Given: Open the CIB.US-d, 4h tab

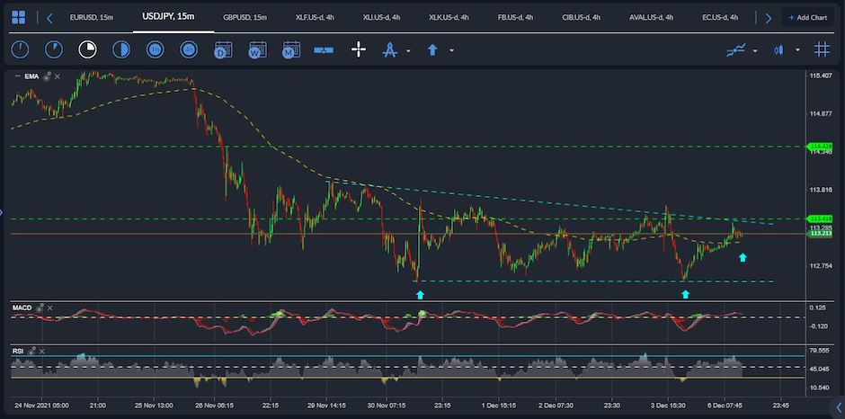Looking at the screenshot, I should click(x=581, y=18).
